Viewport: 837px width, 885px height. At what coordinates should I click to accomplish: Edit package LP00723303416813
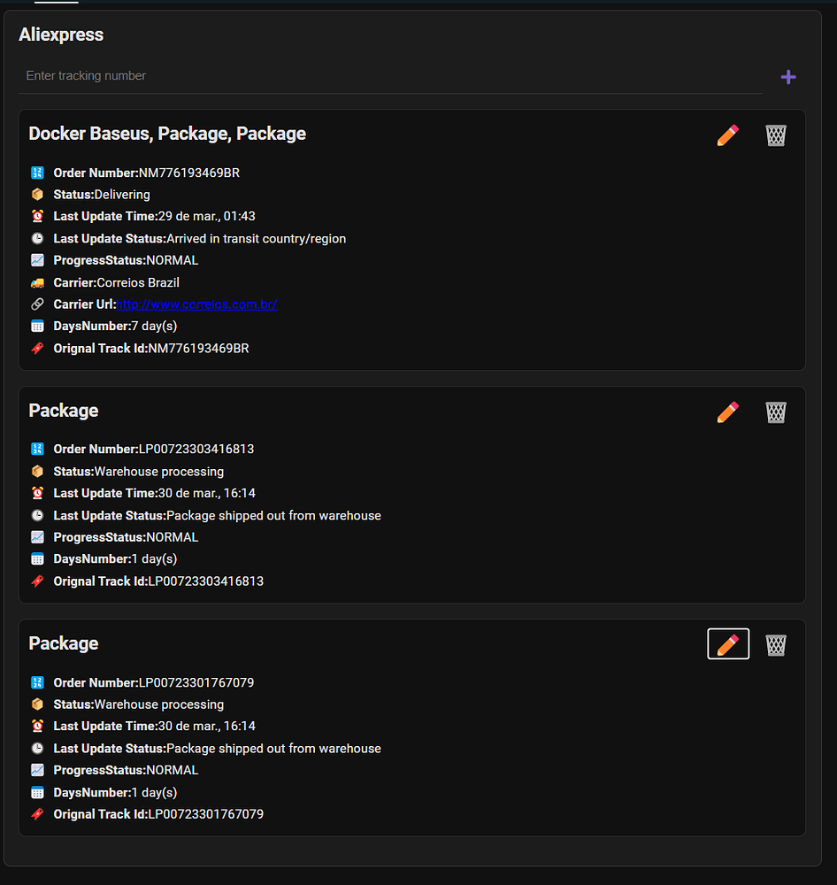727,412
